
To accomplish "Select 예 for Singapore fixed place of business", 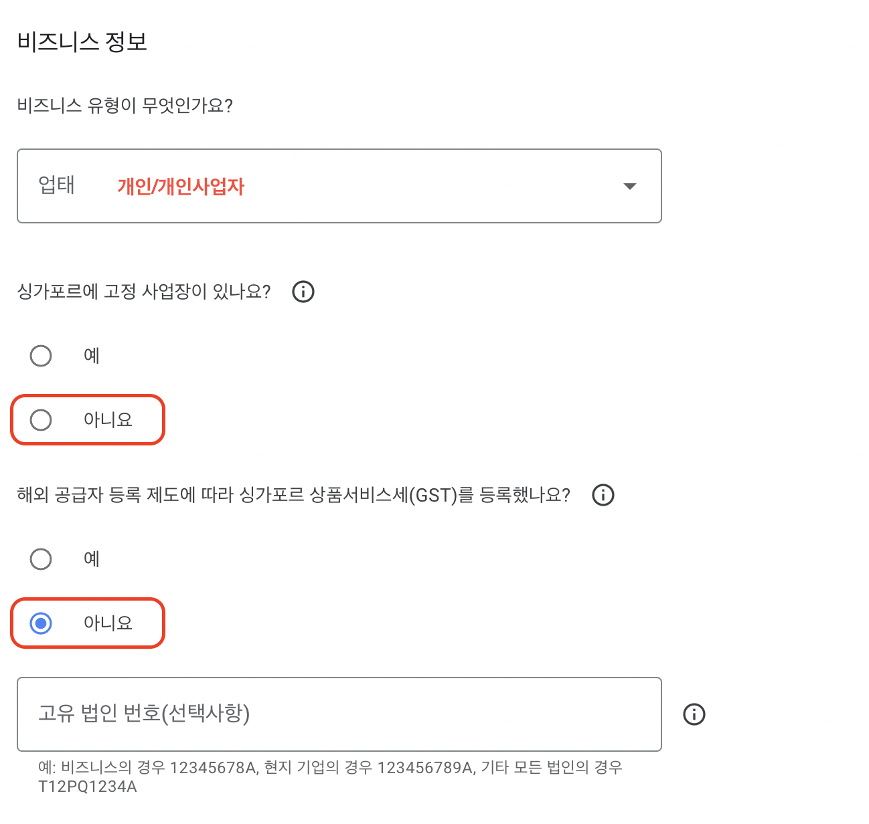I will (x=41, y=355).
